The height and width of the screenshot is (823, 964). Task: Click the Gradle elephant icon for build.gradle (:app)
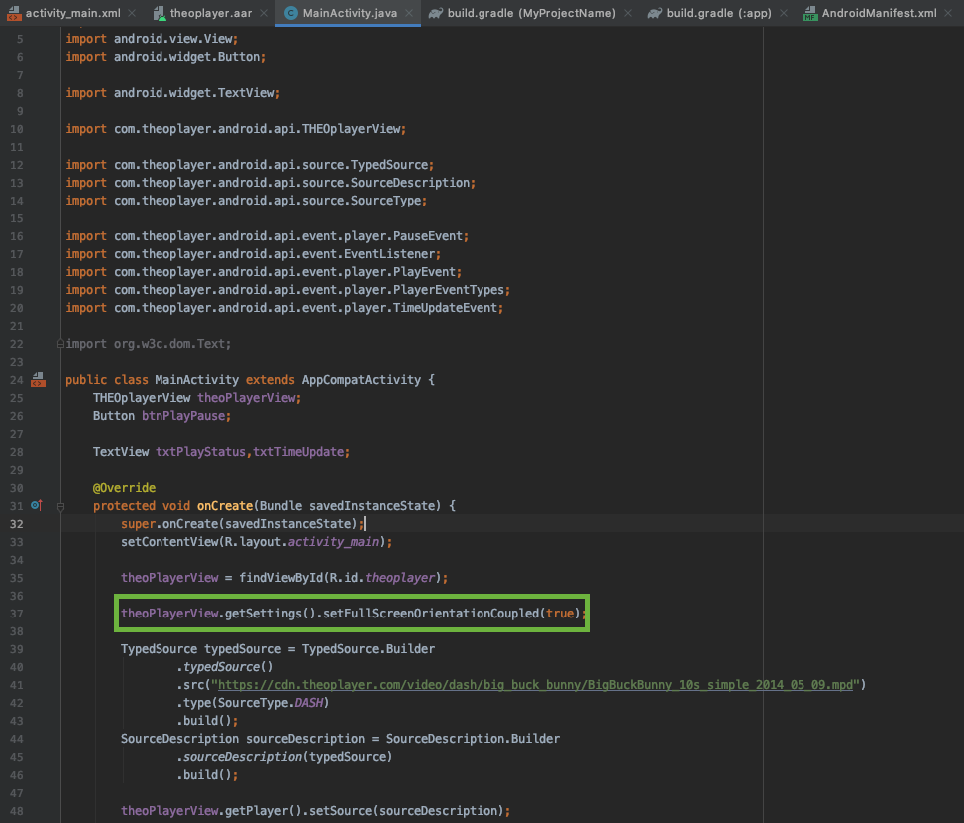click(654, 13)
